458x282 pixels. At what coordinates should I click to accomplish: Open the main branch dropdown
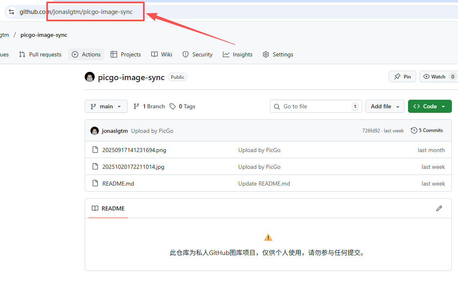pyautogui.click(x=106, y=106)
